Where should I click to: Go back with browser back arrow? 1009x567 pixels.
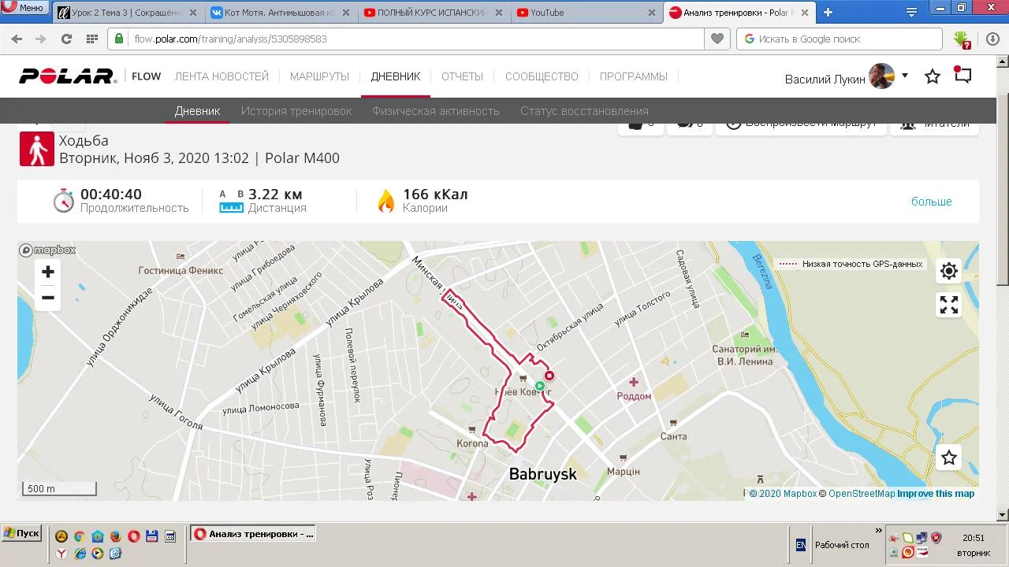(x=17, y=39)
